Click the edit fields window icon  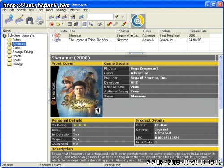(x=73, y=17)
